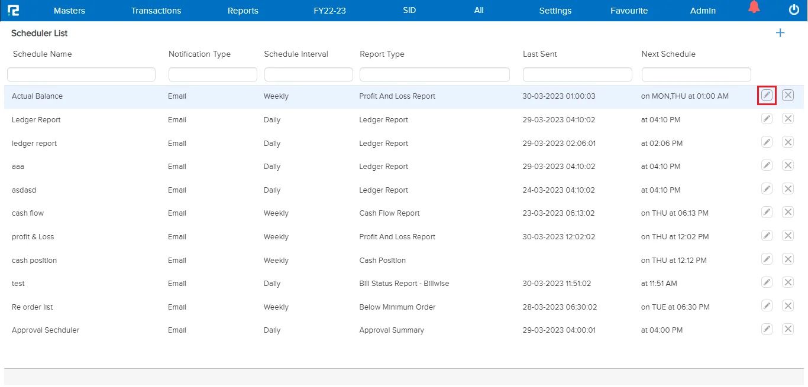Open the Reports menu
Screen dimensions: 808x387
point(243,10)
